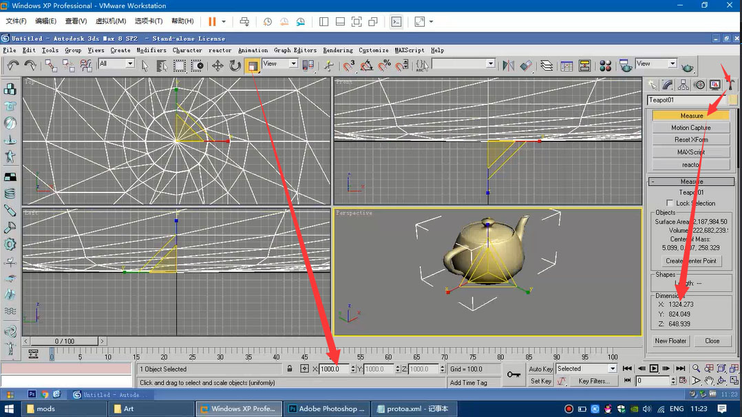Select the Select and Rotate tool
Viewport: 742px width, 417px height.
coord(235,66)
